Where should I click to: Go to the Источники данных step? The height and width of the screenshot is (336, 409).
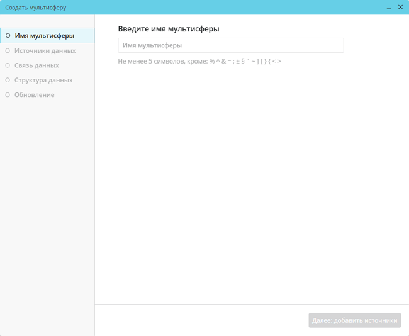tap(45, 50)
